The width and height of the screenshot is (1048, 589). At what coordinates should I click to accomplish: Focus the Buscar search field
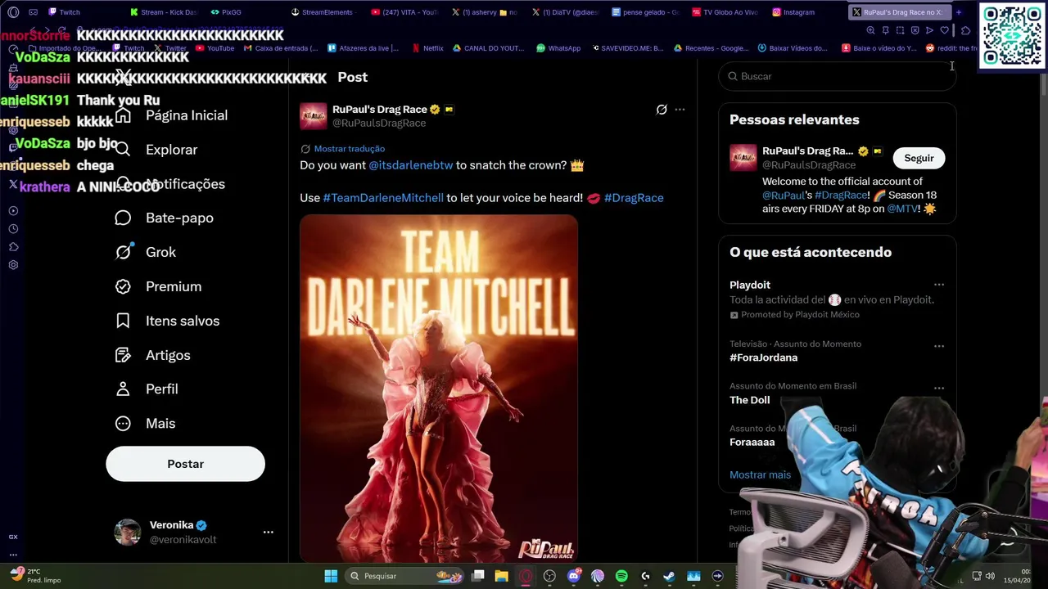837,76
